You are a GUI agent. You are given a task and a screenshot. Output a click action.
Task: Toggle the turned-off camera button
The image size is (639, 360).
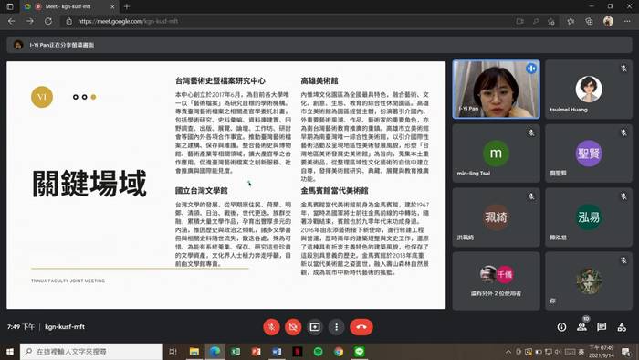(293, 327)
